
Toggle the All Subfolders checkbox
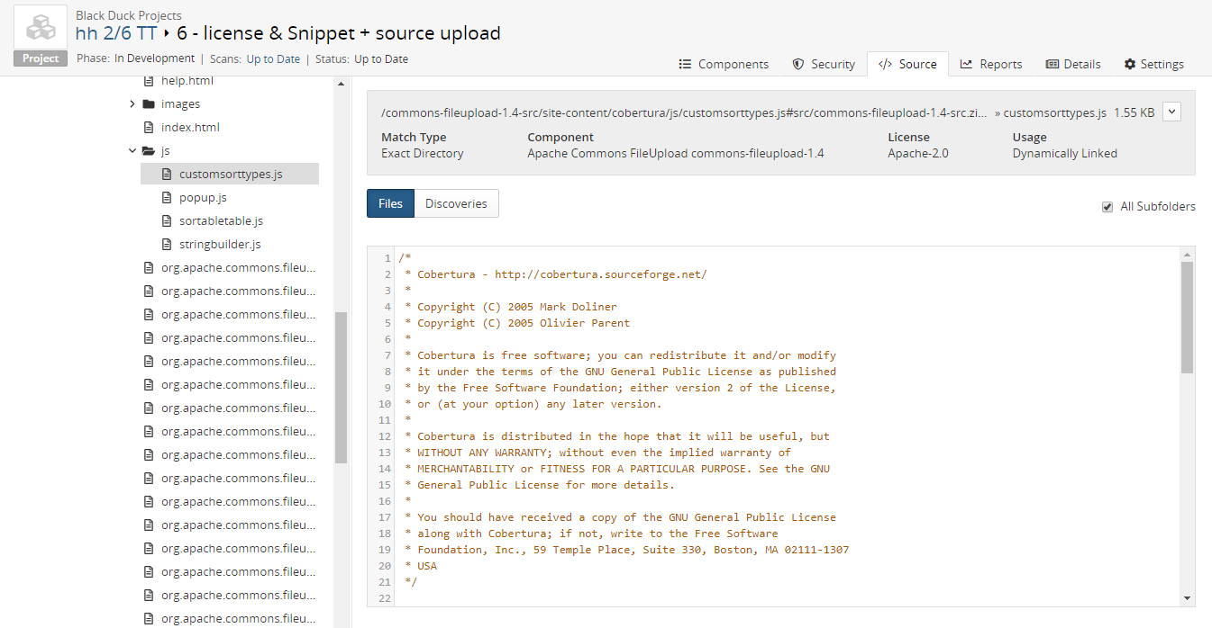(1107, 207)
